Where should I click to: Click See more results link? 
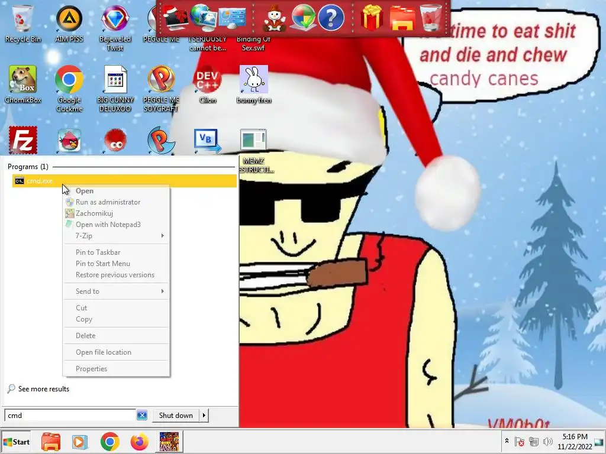pyautogui.click(x=44, y=389)
